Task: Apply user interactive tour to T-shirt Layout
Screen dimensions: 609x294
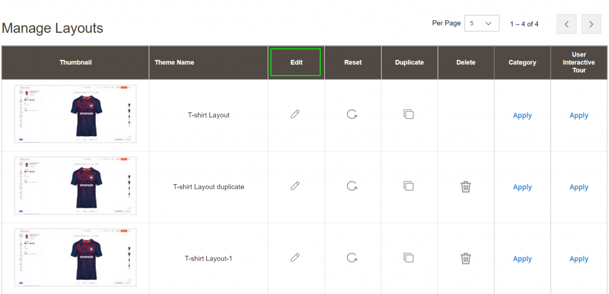Action: (579, 116)
